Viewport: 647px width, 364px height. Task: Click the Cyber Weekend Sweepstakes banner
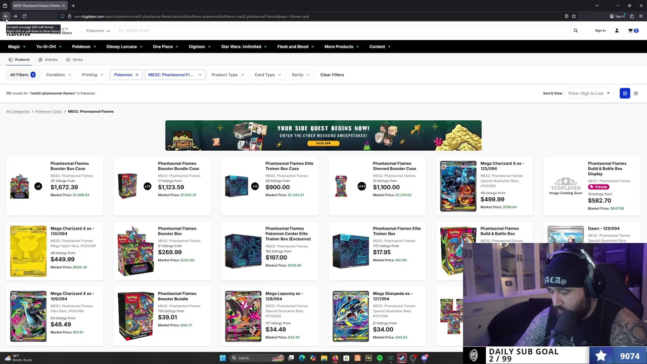(323, 135)
